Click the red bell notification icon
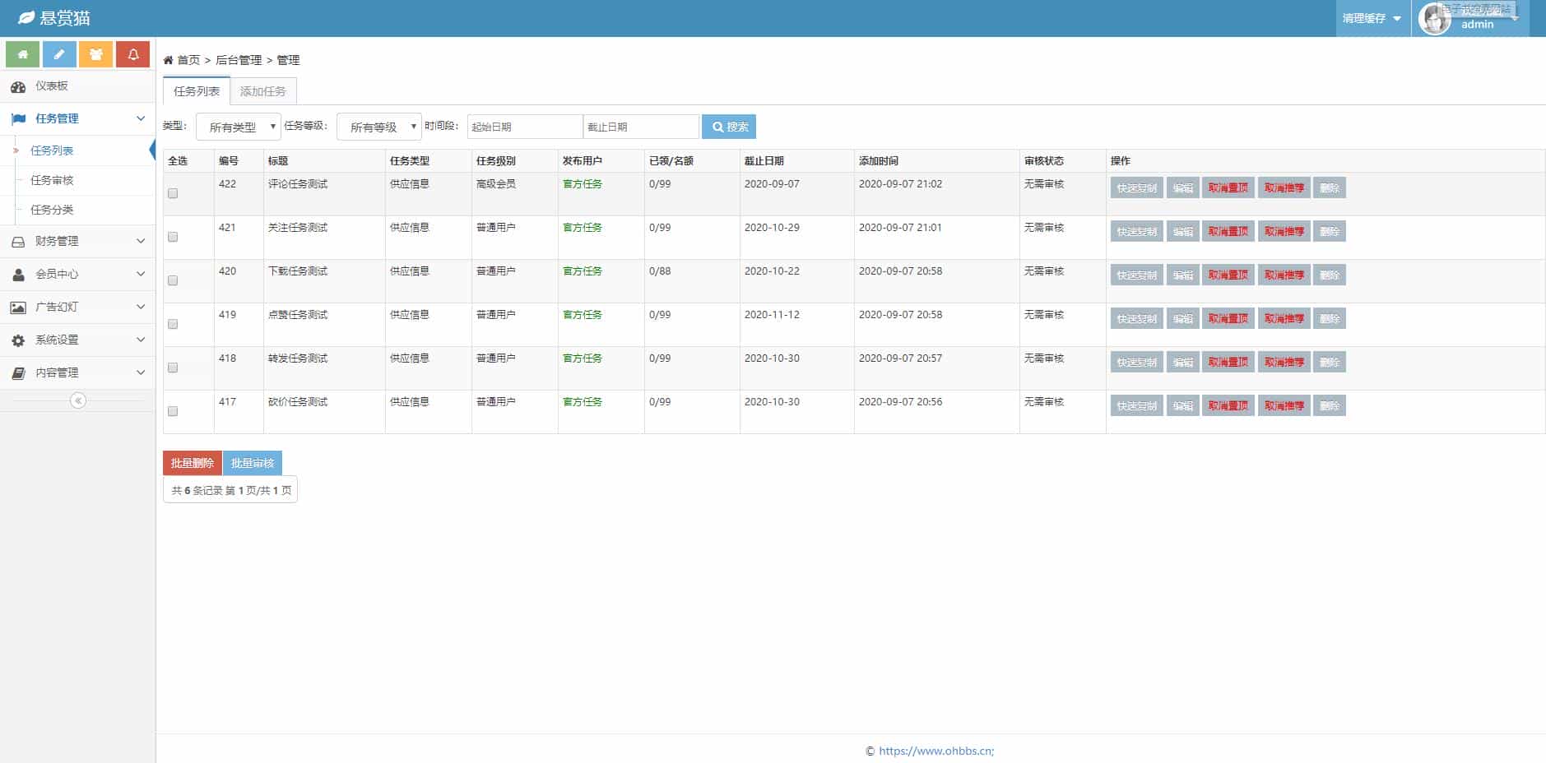Screen dimensions: 1546x763 [x=132, y=54]
